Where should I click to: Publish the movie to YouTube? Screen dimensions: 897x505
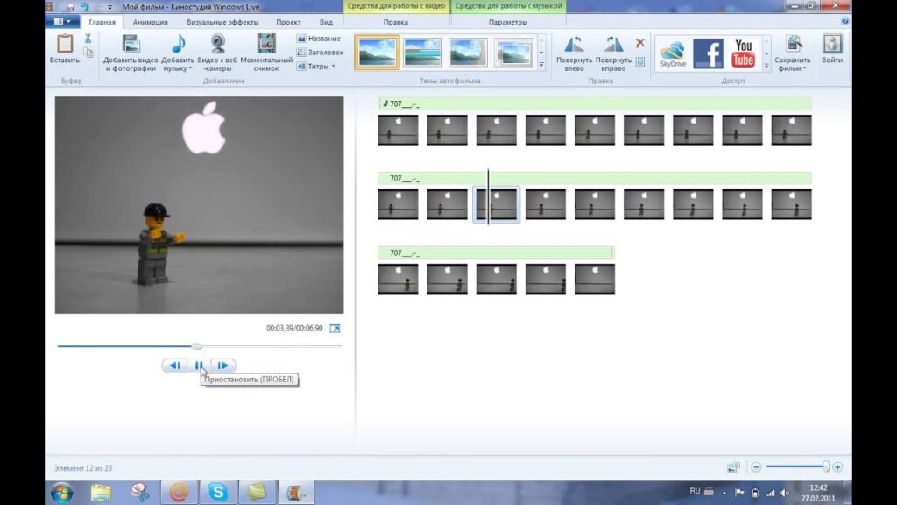point(744,53)
